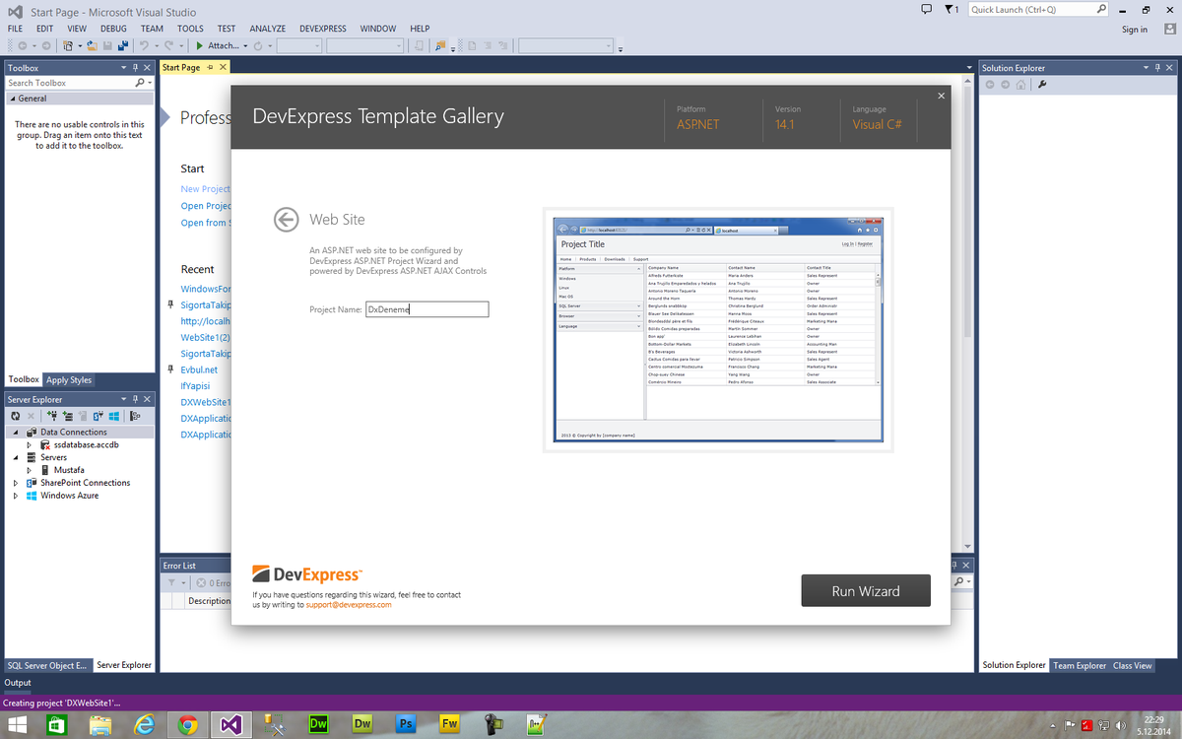Open the TOOLS menu
Viewport: 1182px width, 739px height.
190,30
